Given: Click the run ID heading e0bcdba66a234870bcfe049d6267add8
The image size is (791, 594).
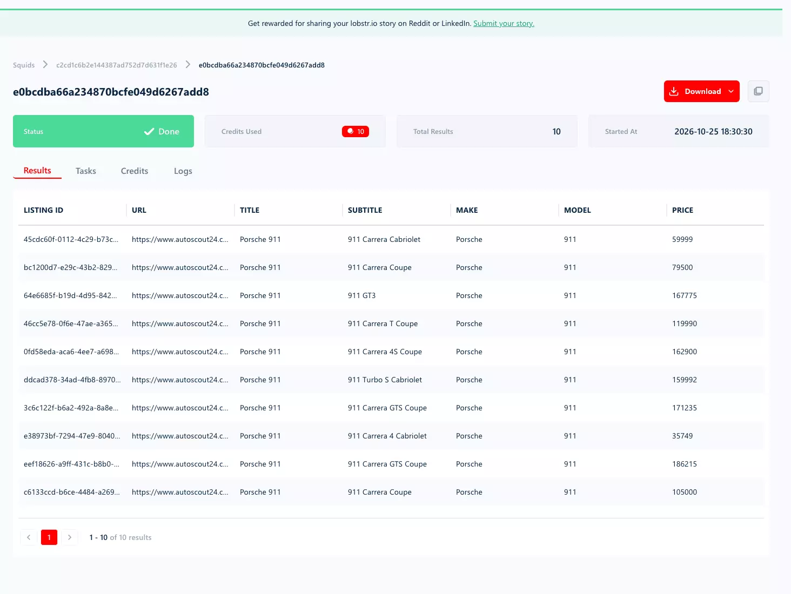Looking at the screenshot, I should (x=111, y=92).
